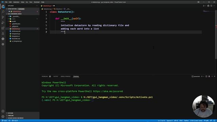
Task: Open the Testing flask view
Action: (x=3, y=34)
